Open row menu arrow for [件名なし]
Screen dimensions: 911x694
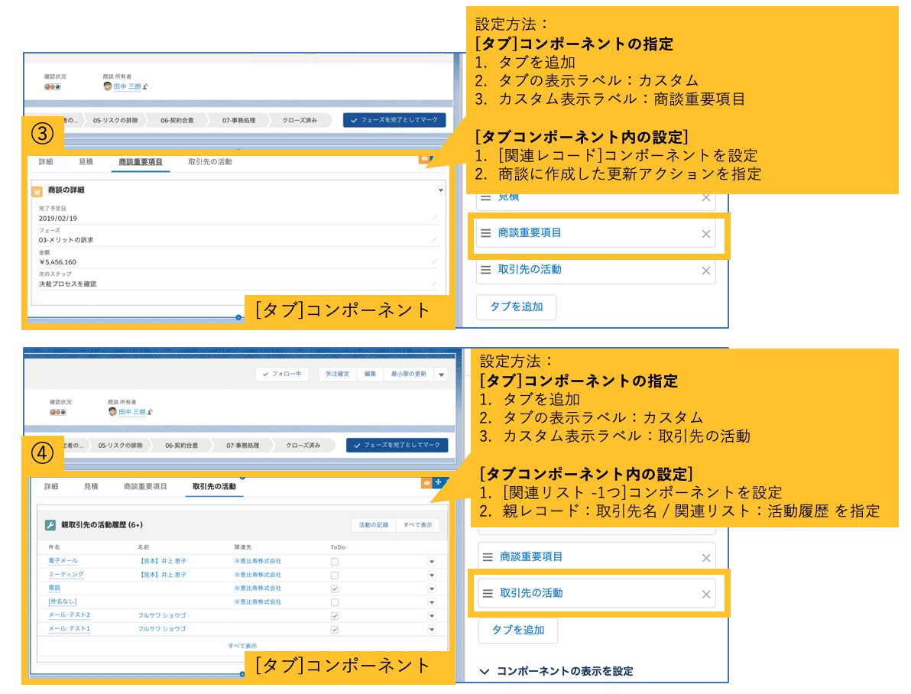[432, 602]
